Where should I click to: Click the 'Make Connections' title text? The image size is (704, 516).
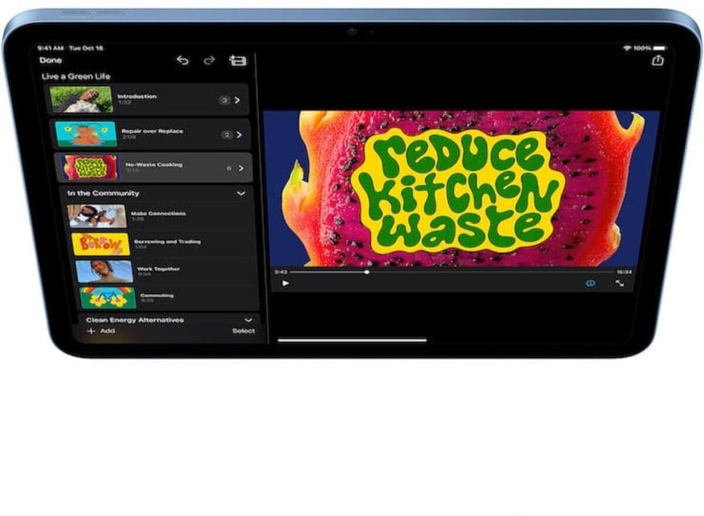[158, 213]
